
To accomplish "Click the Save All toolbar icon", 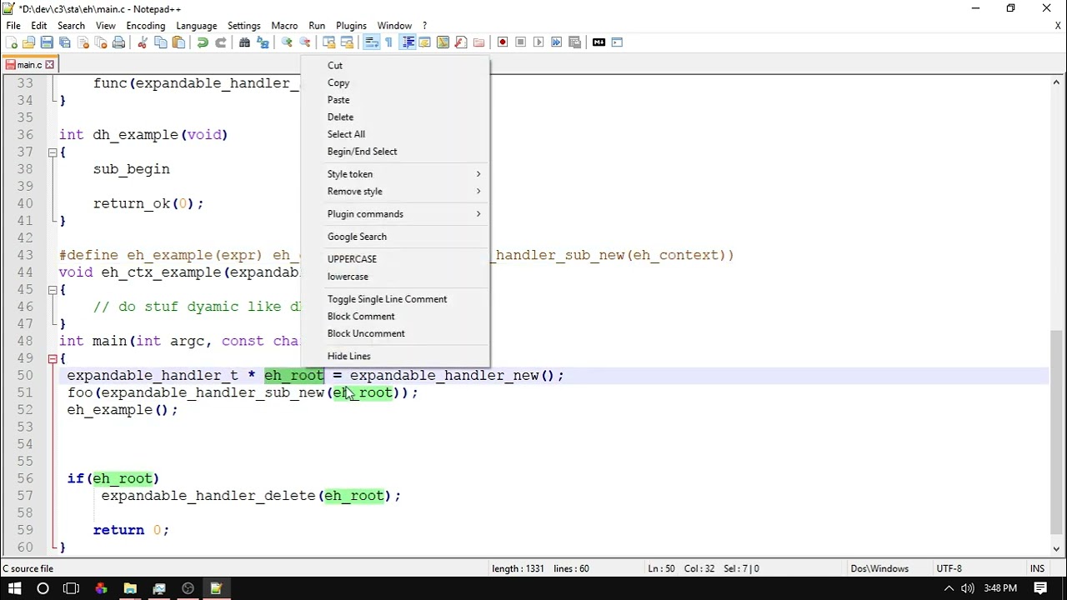I will pyautogui.click(x=65, y=42).
